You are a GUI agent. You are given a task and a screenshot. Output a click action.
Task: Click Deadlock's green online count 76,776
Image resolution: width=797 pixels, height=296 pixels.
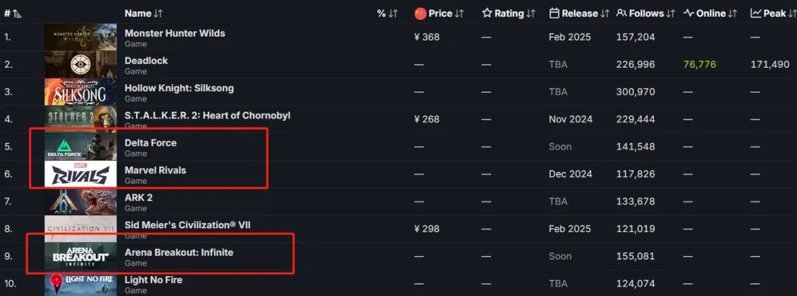[700, 65]
